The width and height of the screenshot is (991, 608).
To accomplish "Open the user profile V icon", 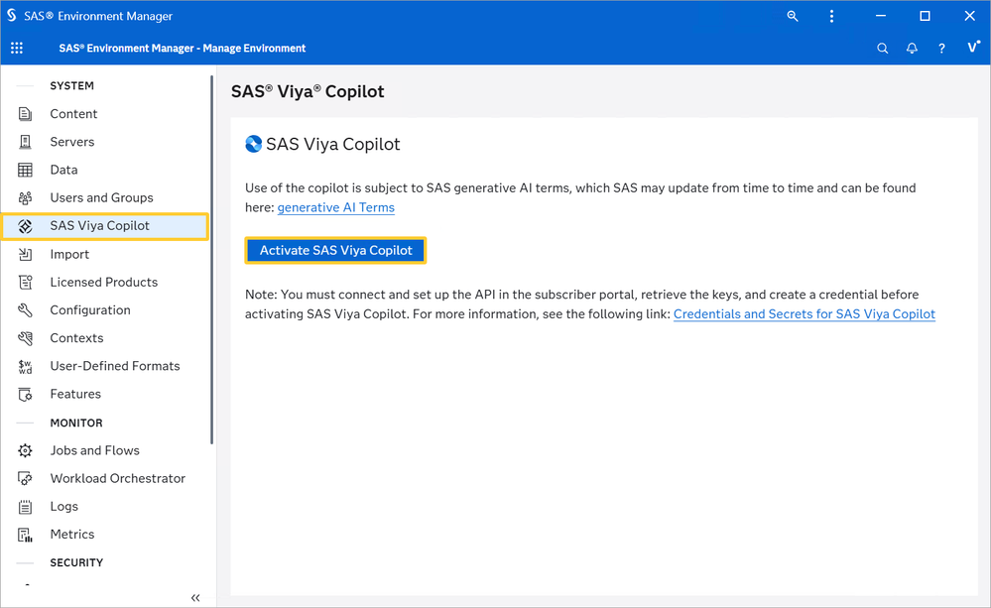I will (x=973, y=47).
